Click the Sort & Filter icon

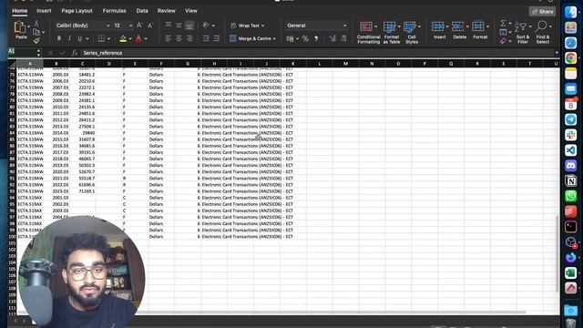(521, 26)
